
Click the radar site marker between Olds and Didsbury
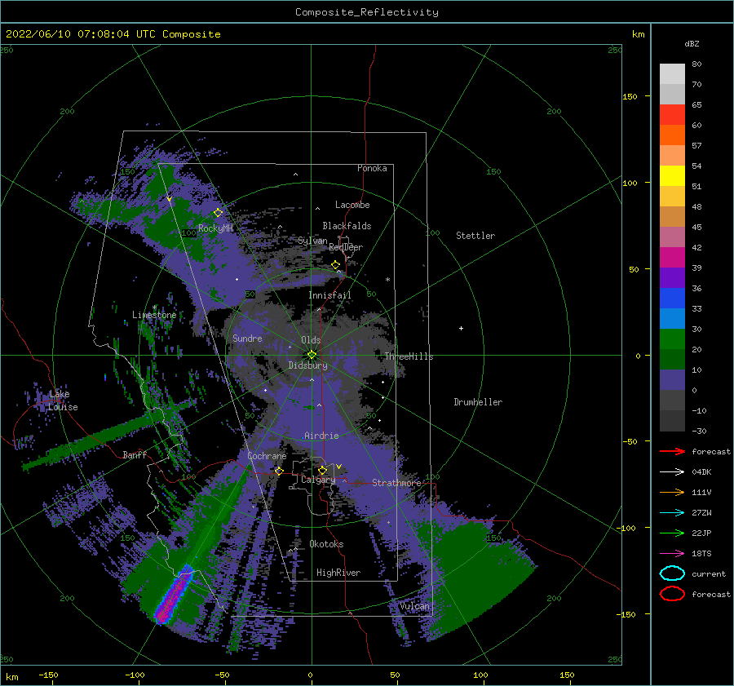(x=312, y=355)
